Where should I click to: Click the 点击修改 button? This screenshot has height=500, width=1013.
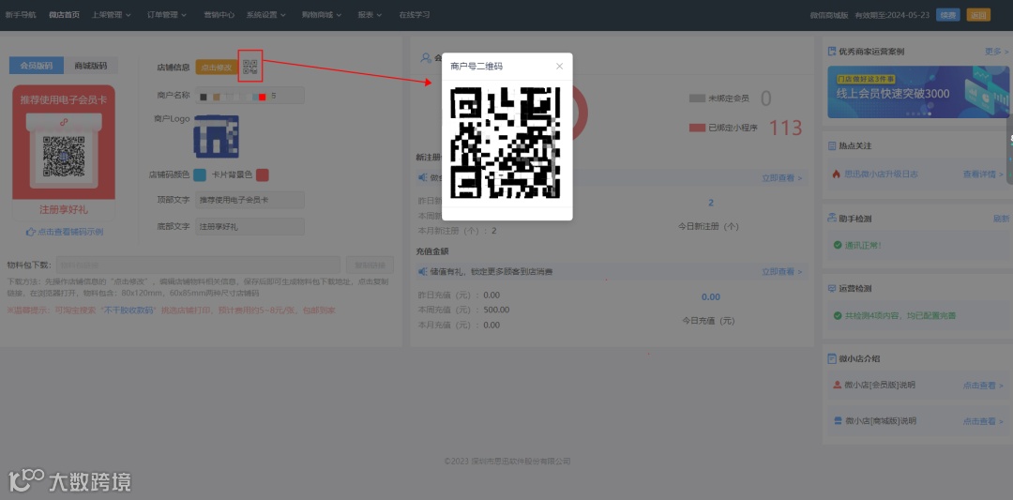pos(217,67)
